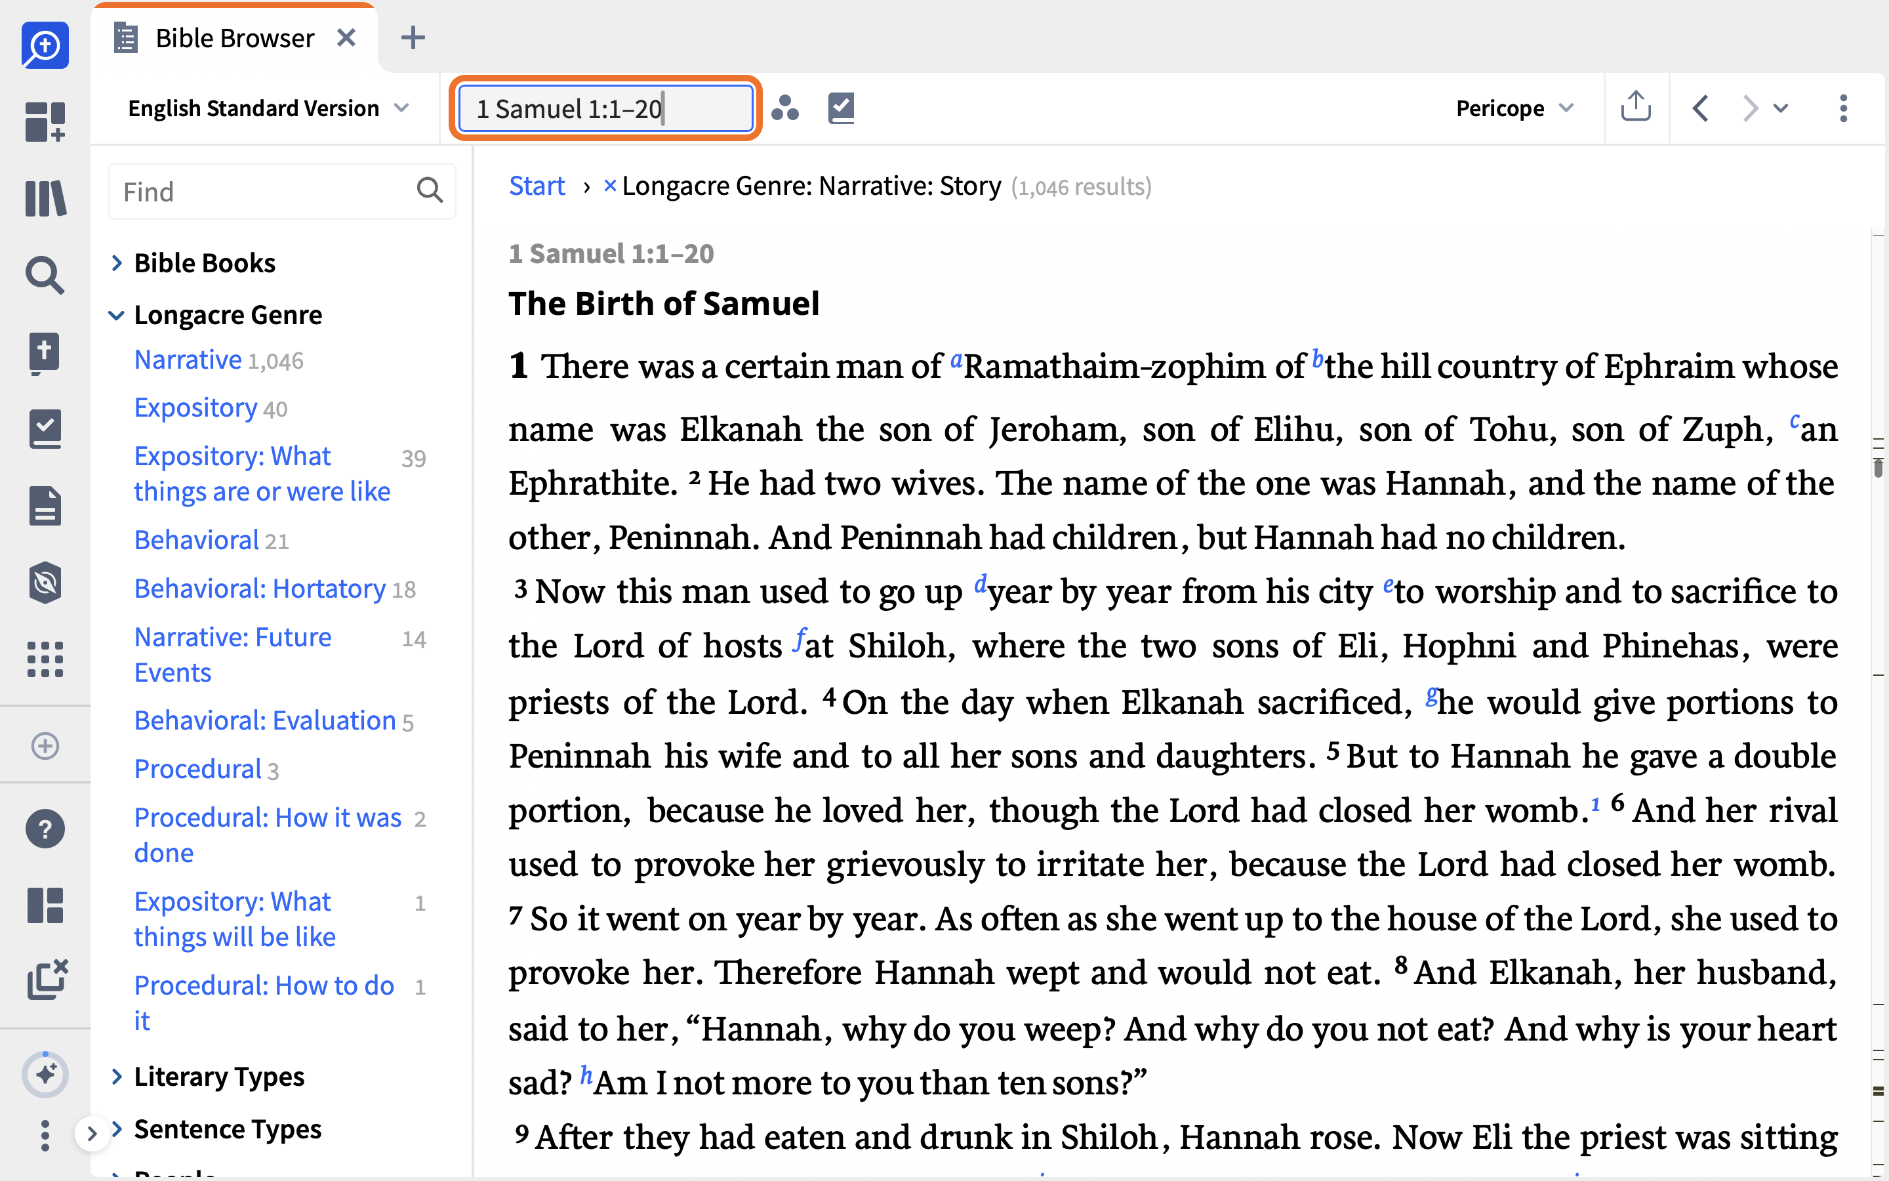Open the English Standard Version dropdown

(268, 108)
